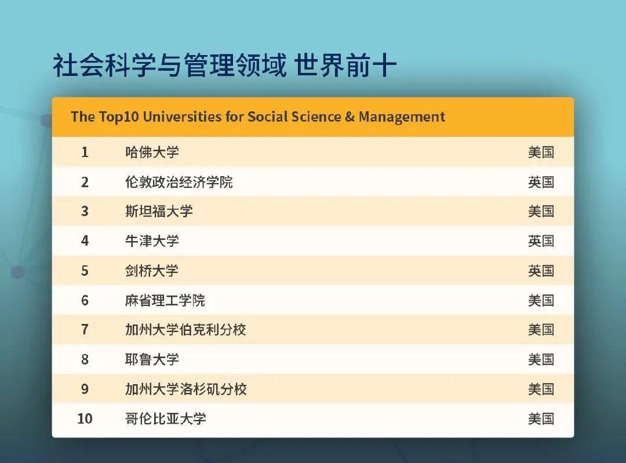Select the university name "伦敦政治经济学院"

coord(179,182)
